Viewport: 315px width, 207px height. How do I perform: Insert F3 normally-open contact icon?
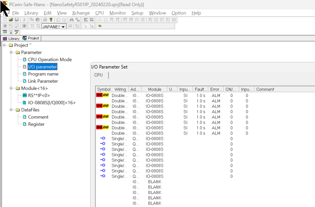click(112, 20)
